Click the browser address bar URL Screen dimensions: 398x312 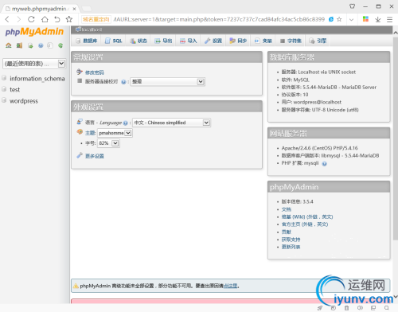tap(219, 19)
